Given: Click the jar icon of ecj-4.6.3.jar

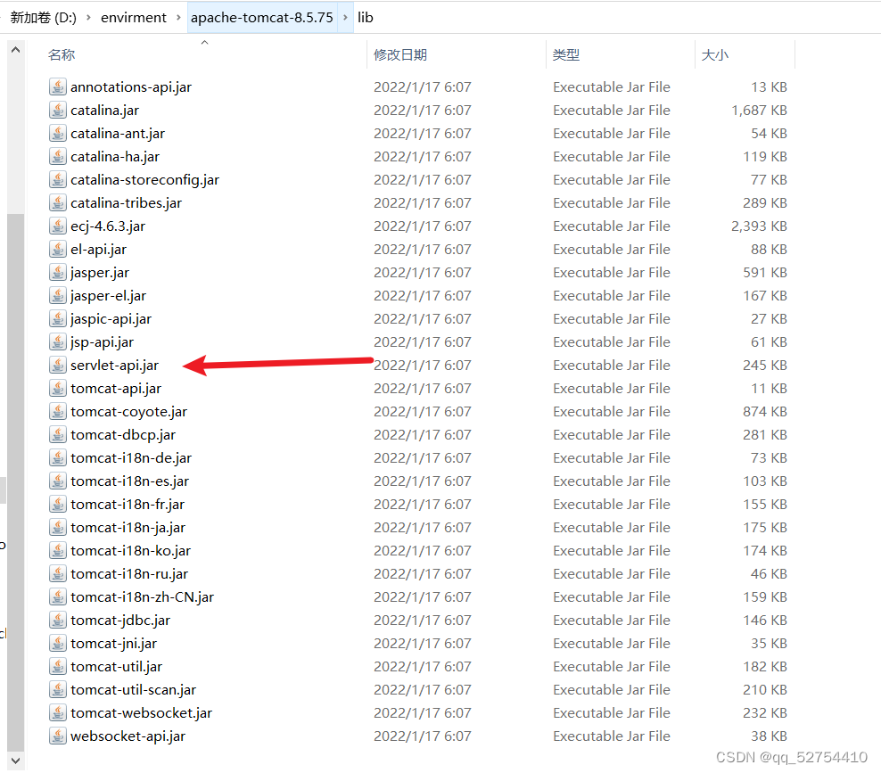Looking at the screenshot, I should [57, 226].
